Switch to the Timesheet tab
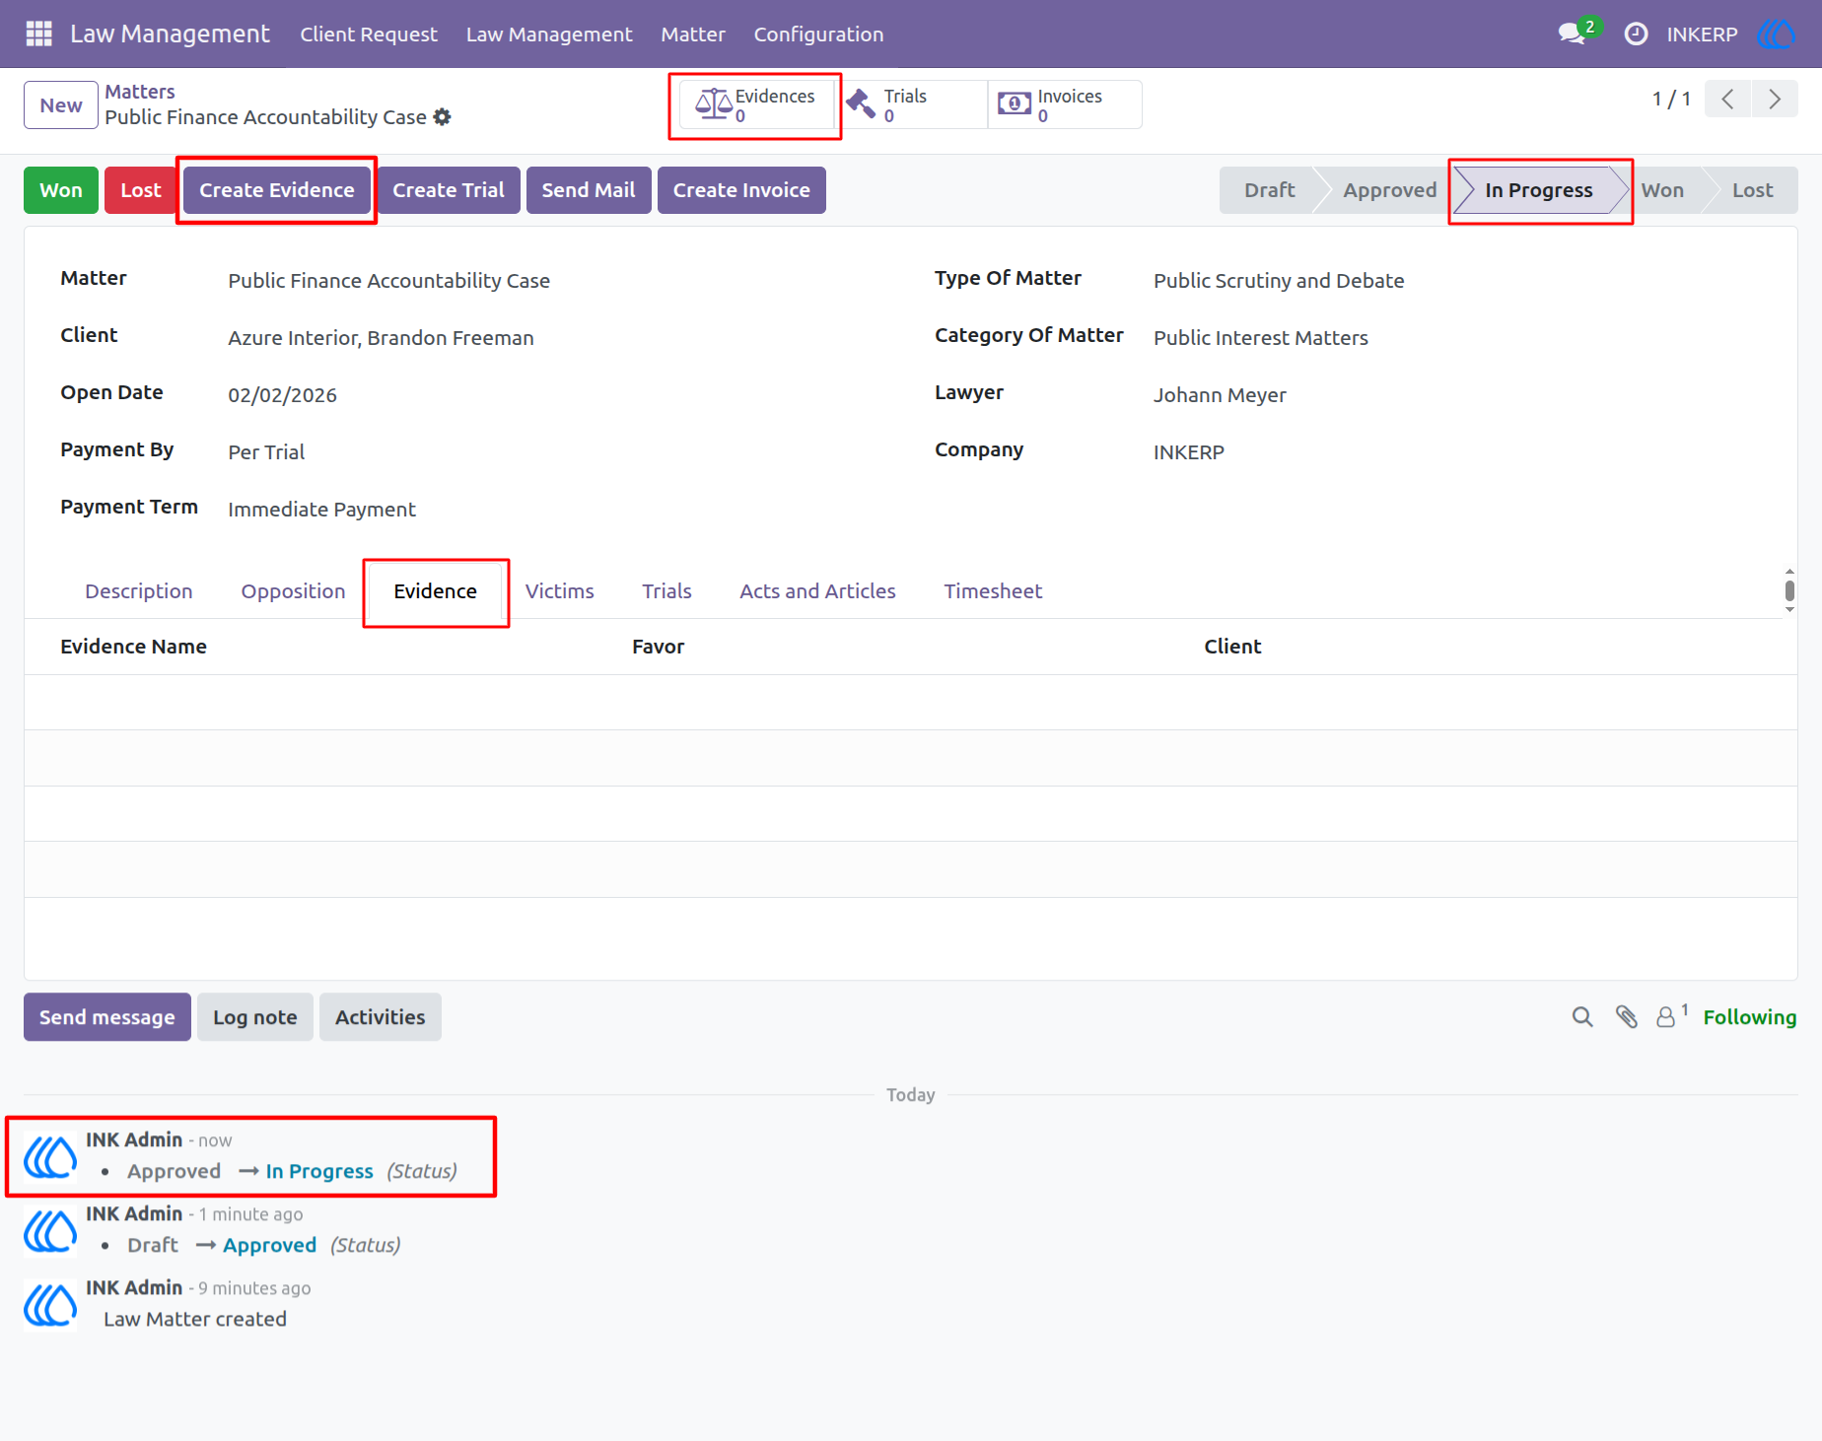This screenshot has height=1441, width=1822. pos(993,590)
